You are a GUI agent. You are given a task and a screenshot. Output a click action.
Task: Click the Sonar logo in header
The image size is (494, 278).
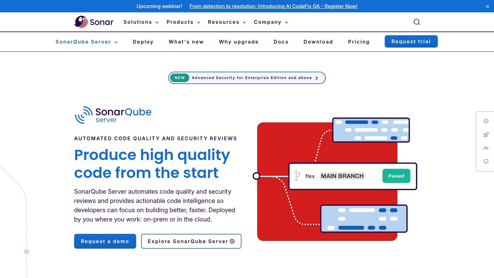[x=94, y=22]
